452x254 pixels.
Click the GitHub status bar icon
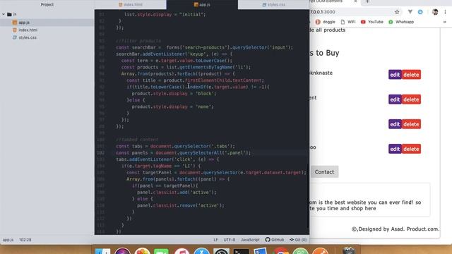coord(275,240)
